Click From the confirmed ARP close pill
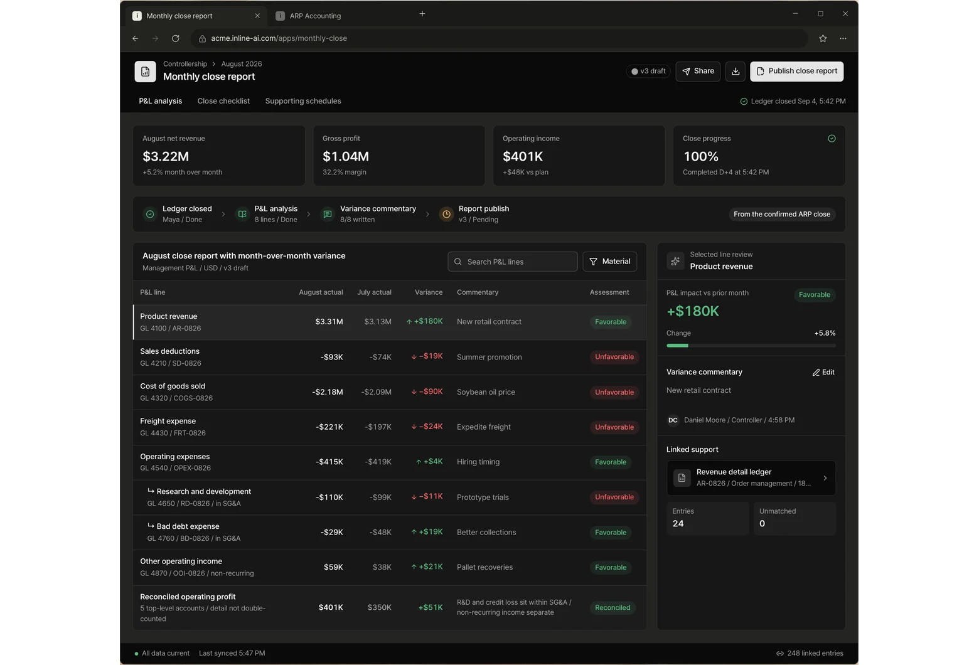The image size is (979, 665). [782, 215]
